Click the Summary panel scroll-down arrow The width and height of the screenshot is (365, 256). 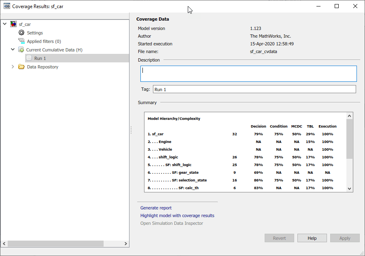point(349,188)
